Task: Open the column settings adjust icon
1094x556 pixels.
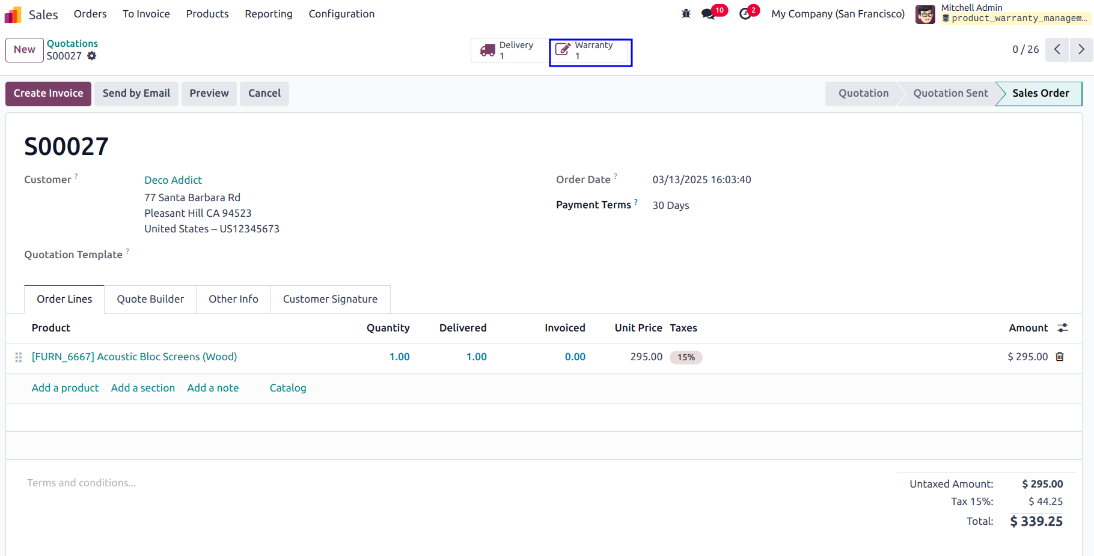Action: [1063, 328]
